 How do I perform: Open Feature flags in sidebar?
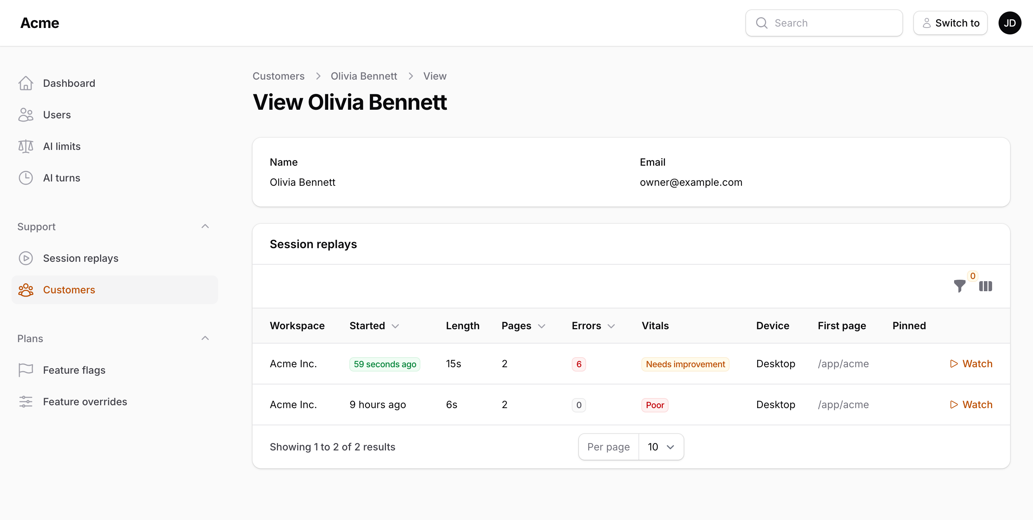pos(115,370)
